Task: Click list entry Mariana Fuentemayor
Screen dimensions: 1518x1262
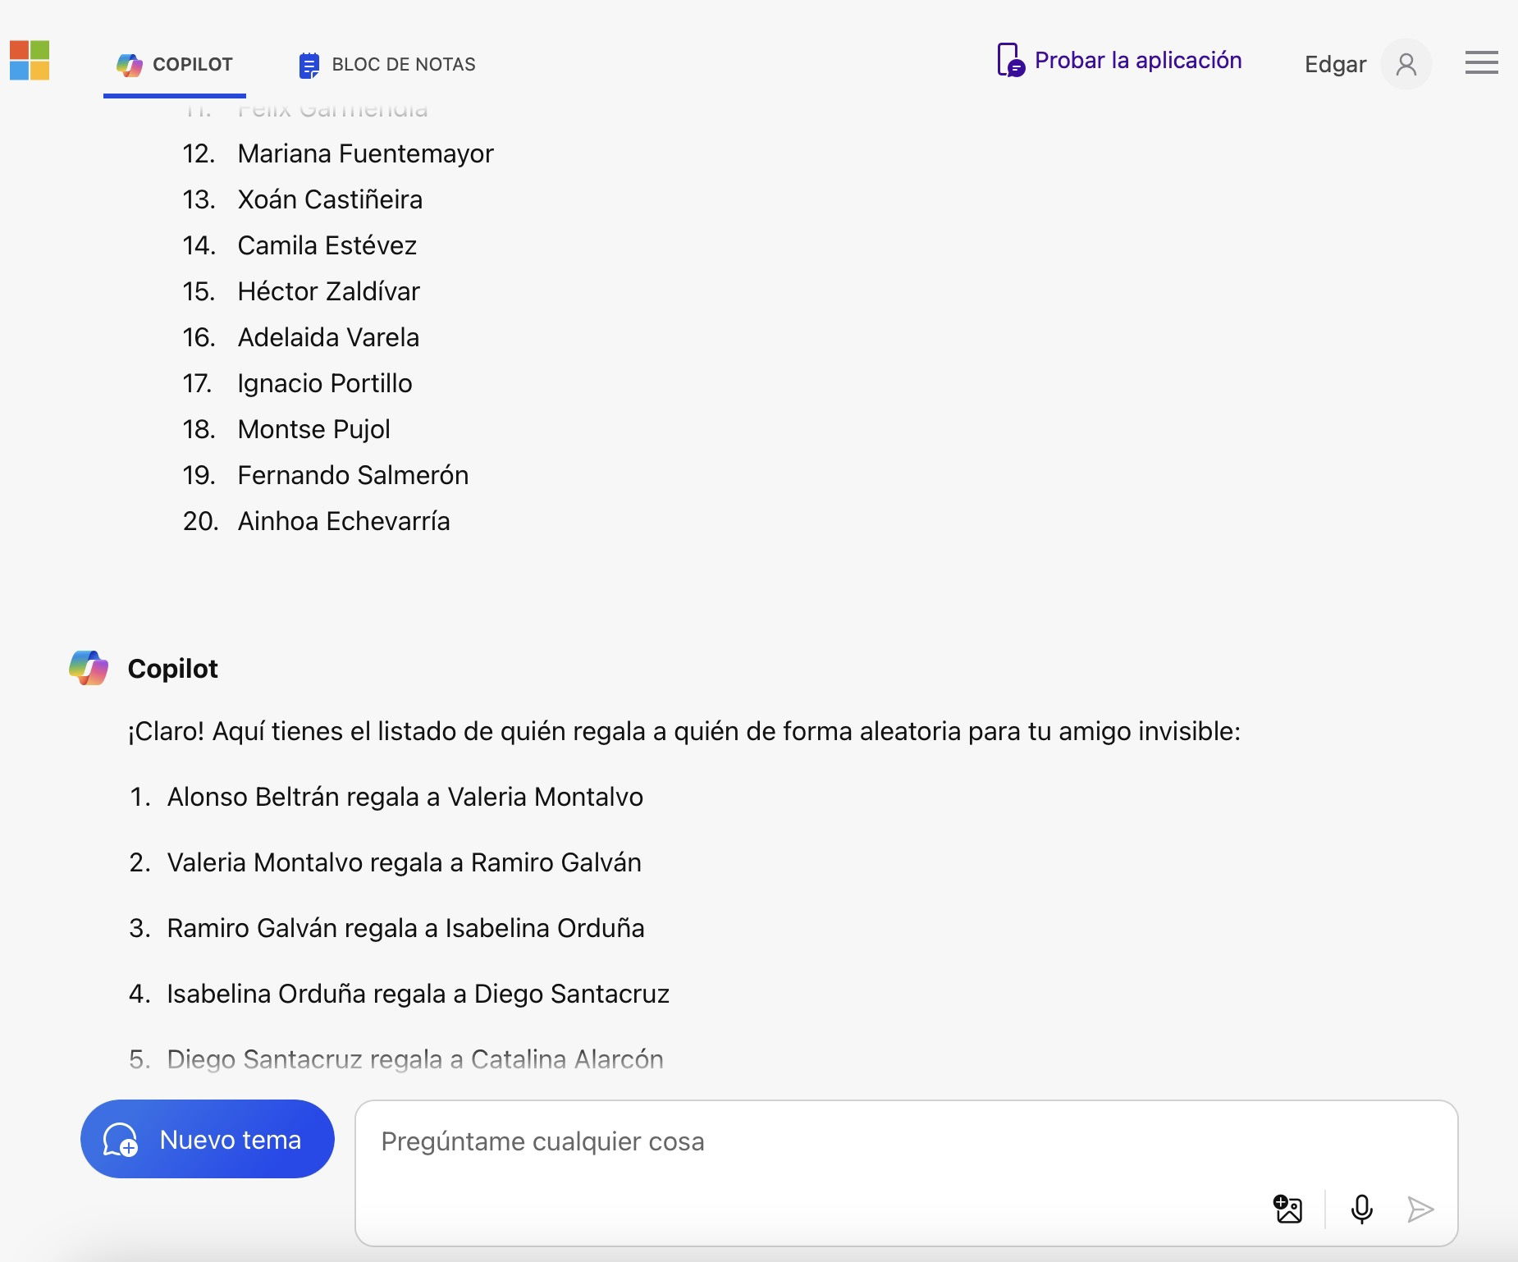Action: click(365, 153)
